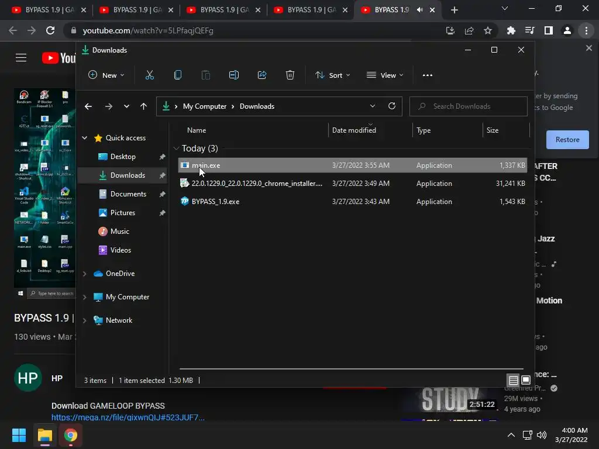This screenshot has height=449, width=599.
Task: Click the Restore button in Chrome prompt
Action: point(567,140)
